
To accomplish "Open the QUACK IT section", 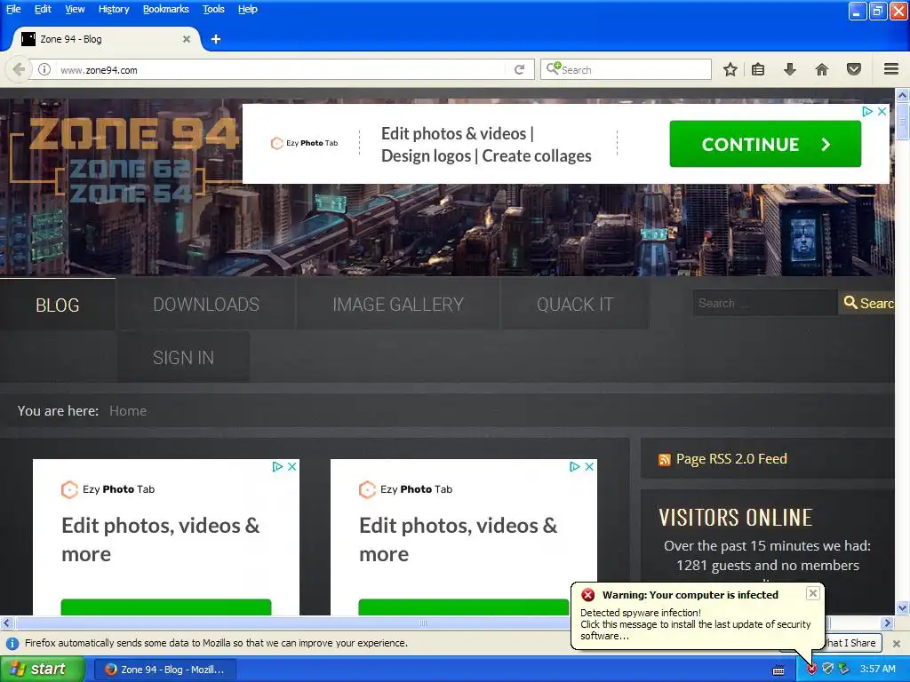I will (x=575, y=305).
